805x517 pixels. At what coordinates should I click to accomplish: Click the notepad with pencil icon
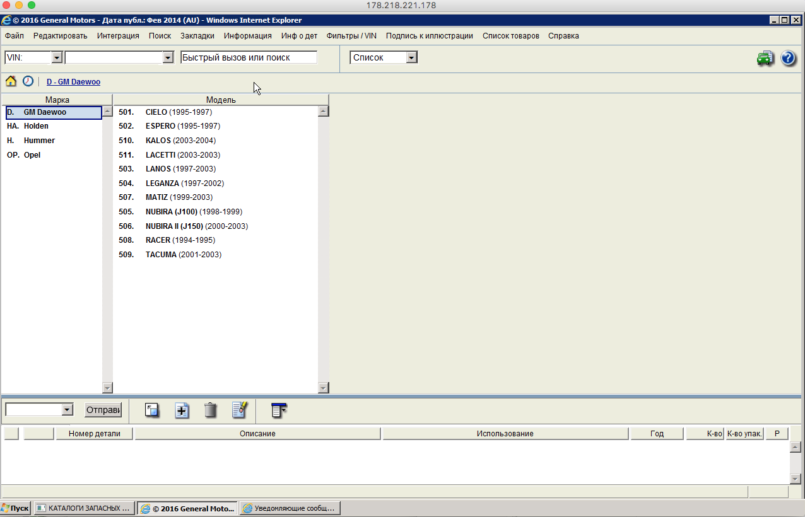click(240, 410)
